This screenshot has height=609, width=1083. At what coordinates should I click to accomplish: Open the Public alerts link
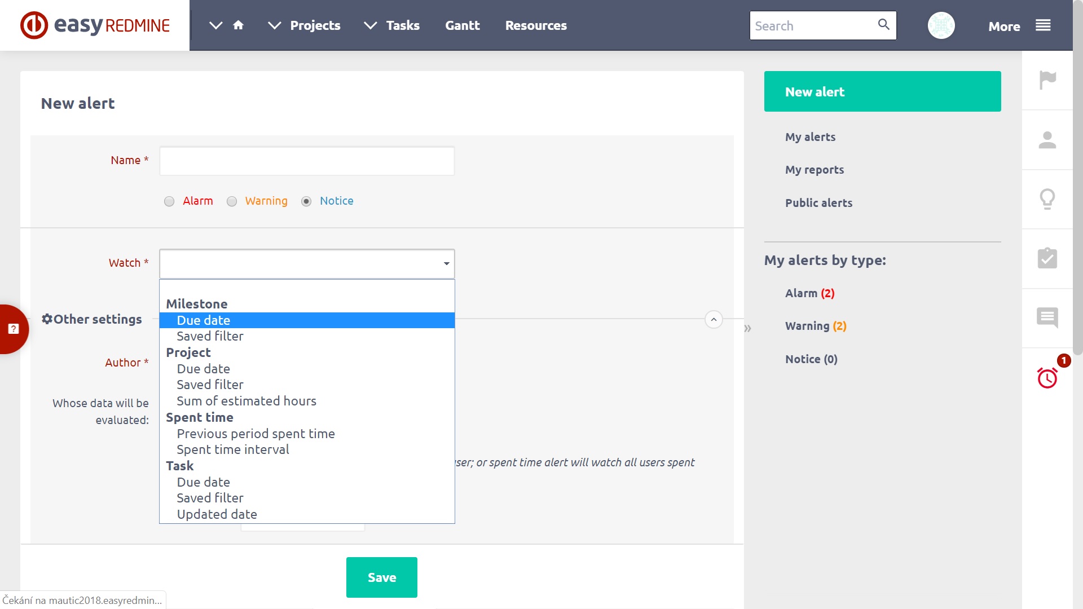[x=818, y=203]
